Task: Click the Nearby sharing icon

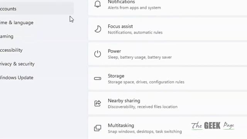Action: tap(98, 103)
